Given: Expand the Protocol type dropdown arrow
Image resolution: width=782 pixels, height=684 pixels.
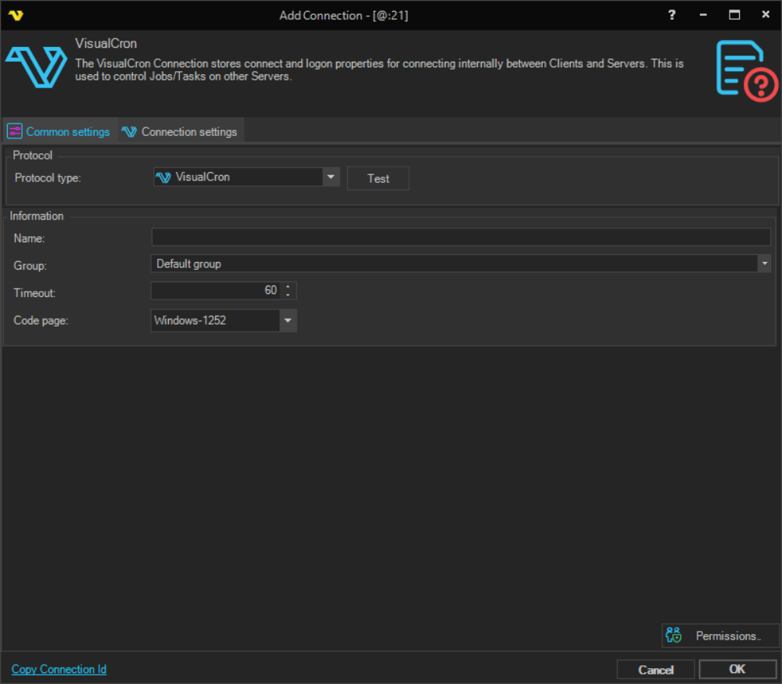Looking at the screenshot, I should point(332,177).
